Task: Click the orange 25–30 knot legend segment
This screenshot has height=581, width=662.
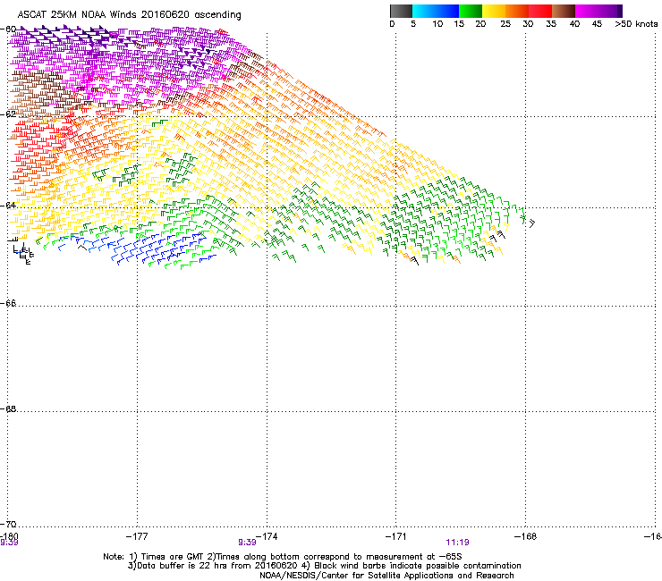Action: coord(517,11)
